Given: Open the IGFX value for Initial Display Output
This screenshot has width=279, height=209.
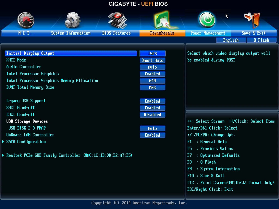Looking at the screenshot, I should coord(153,53).
